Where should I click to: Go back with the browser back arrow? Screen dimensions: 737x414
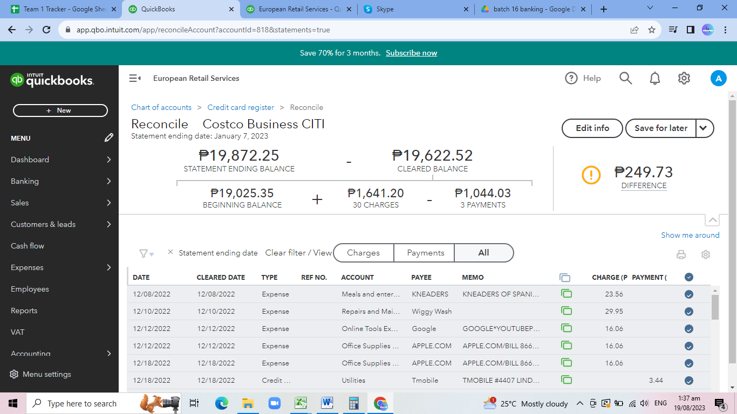pyautogui.click(x=12, y=30)
